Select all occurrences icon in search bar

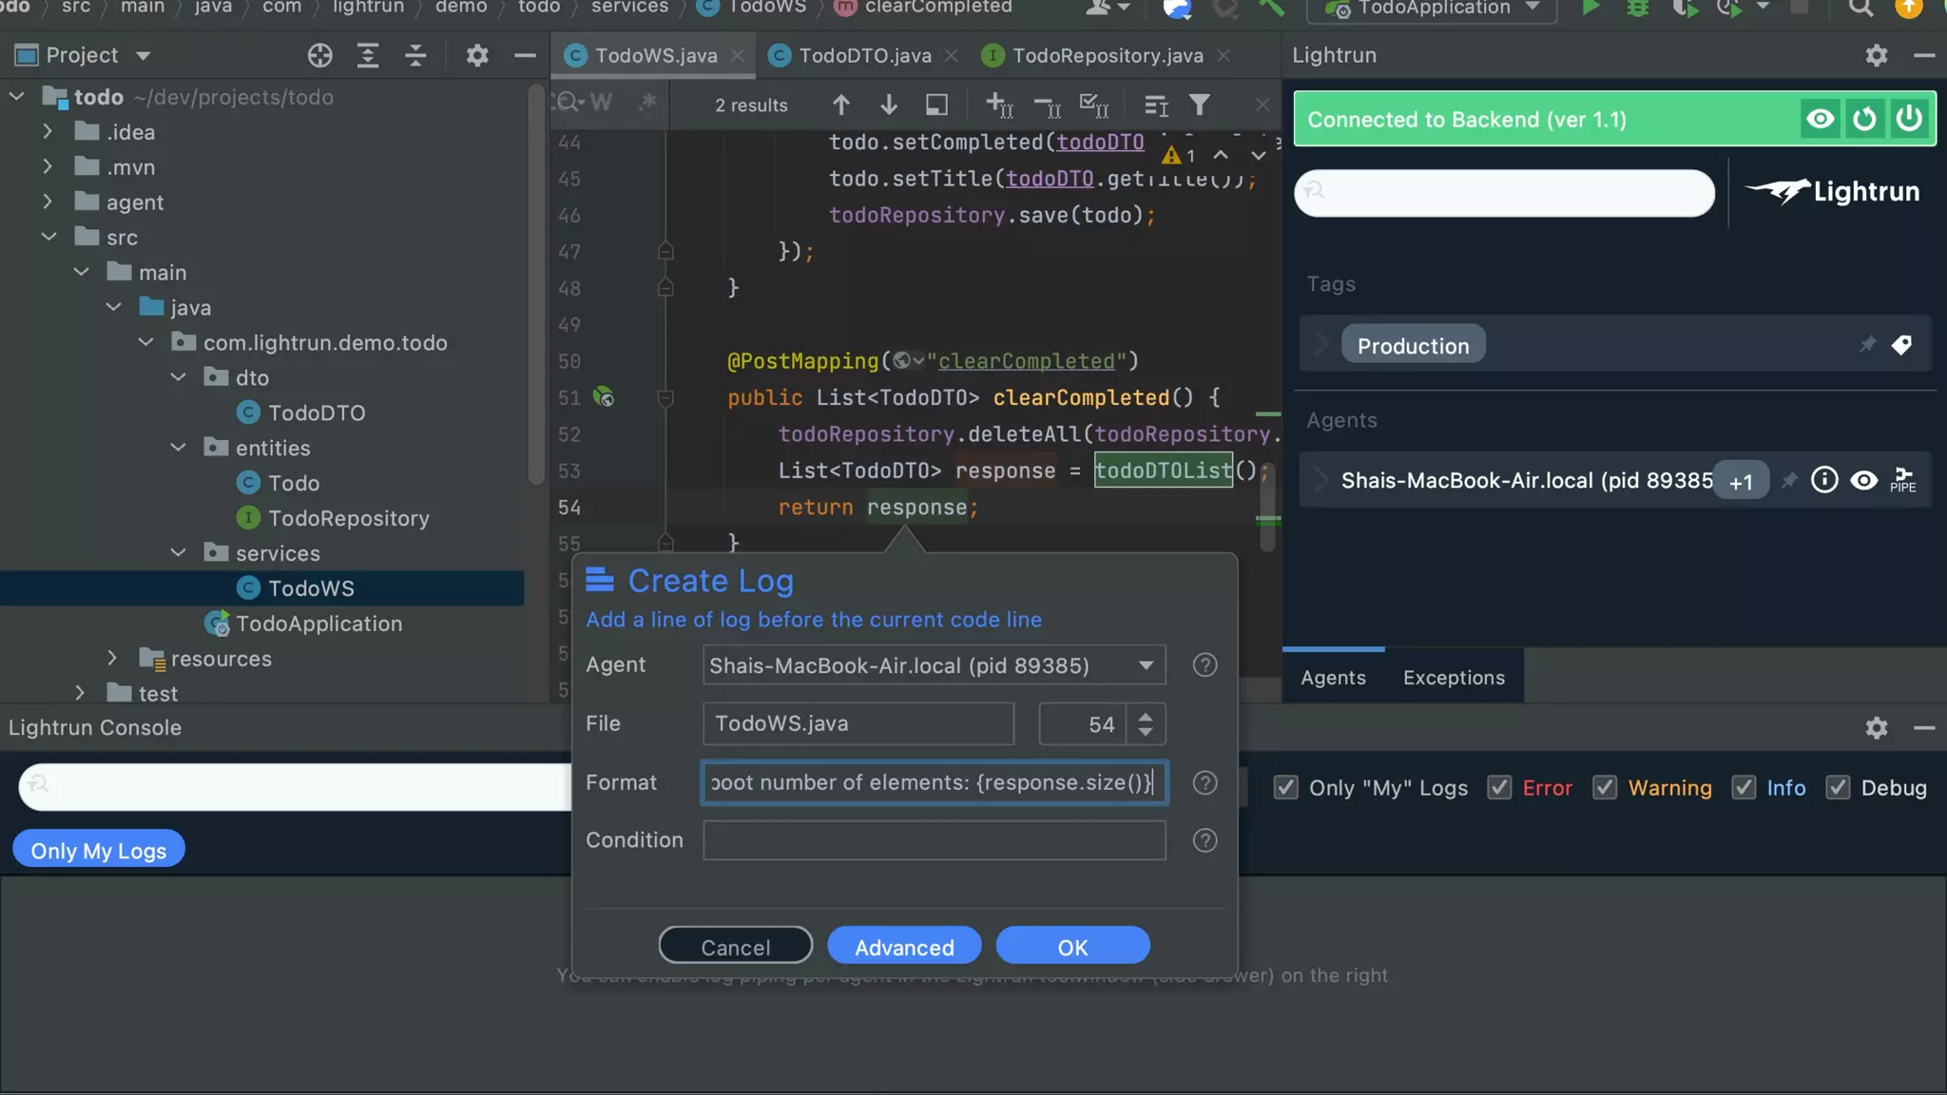pos(1094,105)
